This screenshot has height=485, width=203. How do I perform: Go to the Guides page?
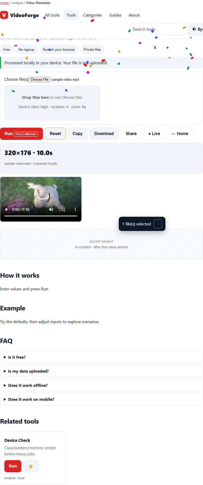click(115, 15)
